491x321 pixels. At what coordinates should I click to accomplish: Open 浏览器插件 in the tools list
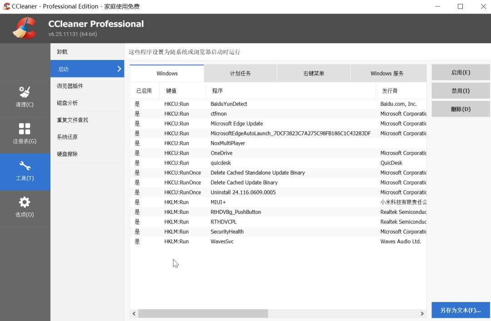(x=70, y=86)
